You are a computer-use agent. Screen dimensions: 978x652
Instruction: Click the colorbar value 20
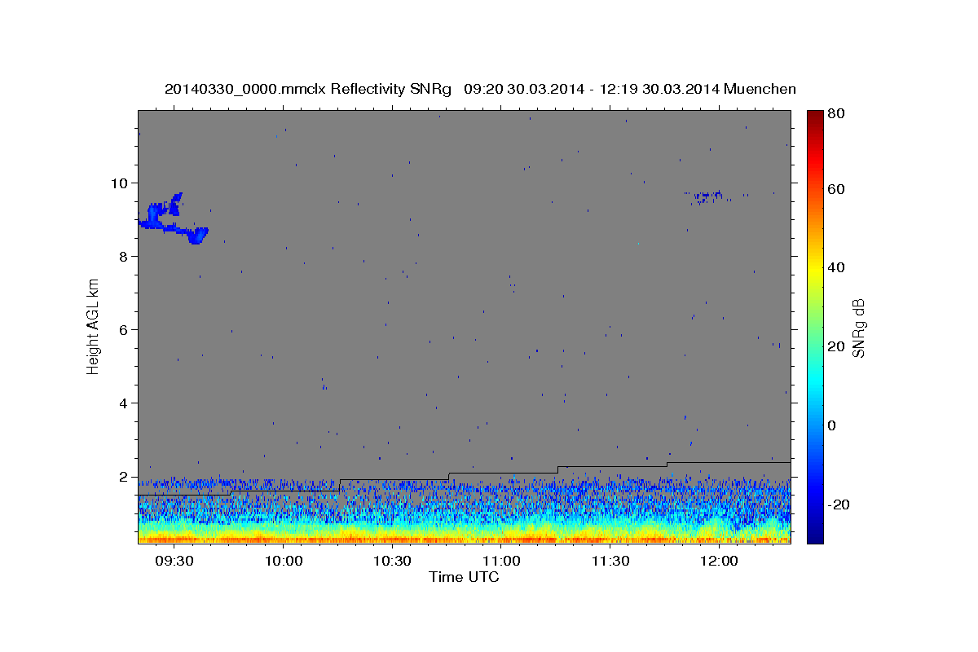(836, 346)
